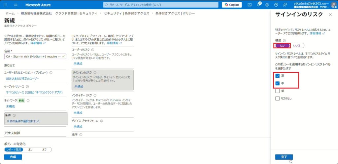Click info icon next to サインインのリスク
Screen dimensions: 338x164
[95, 72]
